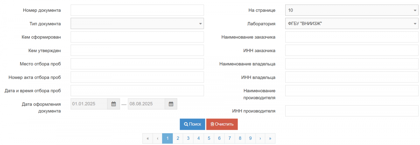The height and width of the screenshot is (145, 420).
Task: Select page 2 in pagination
Action: pyautogui.click(x=178, y=138)
